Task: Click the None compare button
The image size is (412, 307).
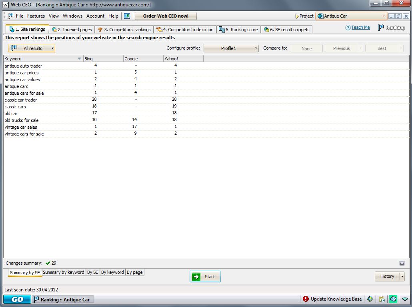Action: (x=307, y=48)
